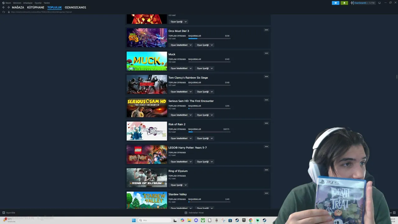The width and height of the screenshot is (398, 224).
Task: Open Discord from the taskbar
Action: (196, 220)
